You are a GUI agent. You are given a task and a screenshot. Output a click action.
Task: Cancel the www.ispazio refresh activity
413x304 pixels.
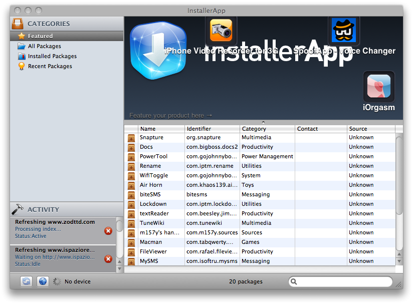pos(108,259)
